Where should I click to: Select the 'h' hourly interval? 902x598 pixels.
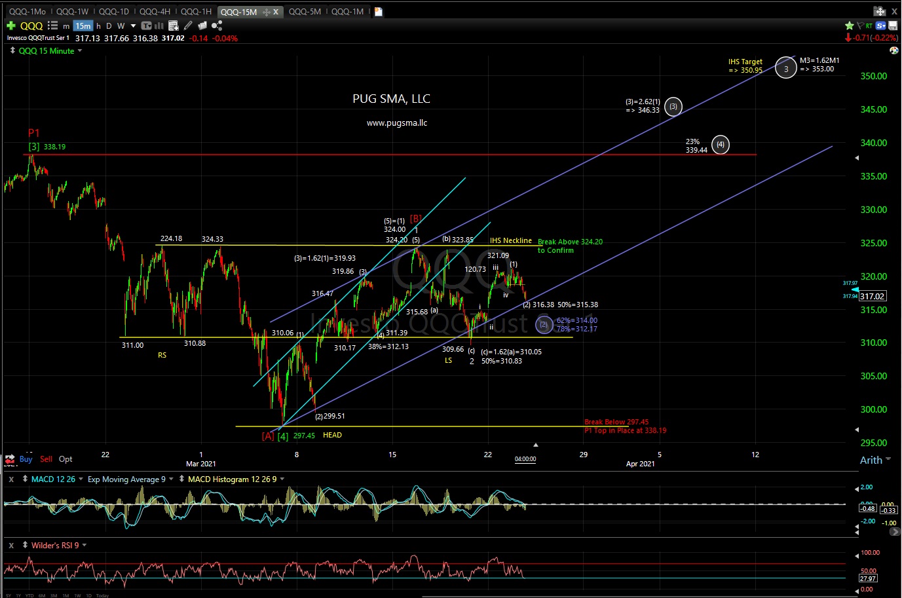pyautogui.click(x=98, y=26)
